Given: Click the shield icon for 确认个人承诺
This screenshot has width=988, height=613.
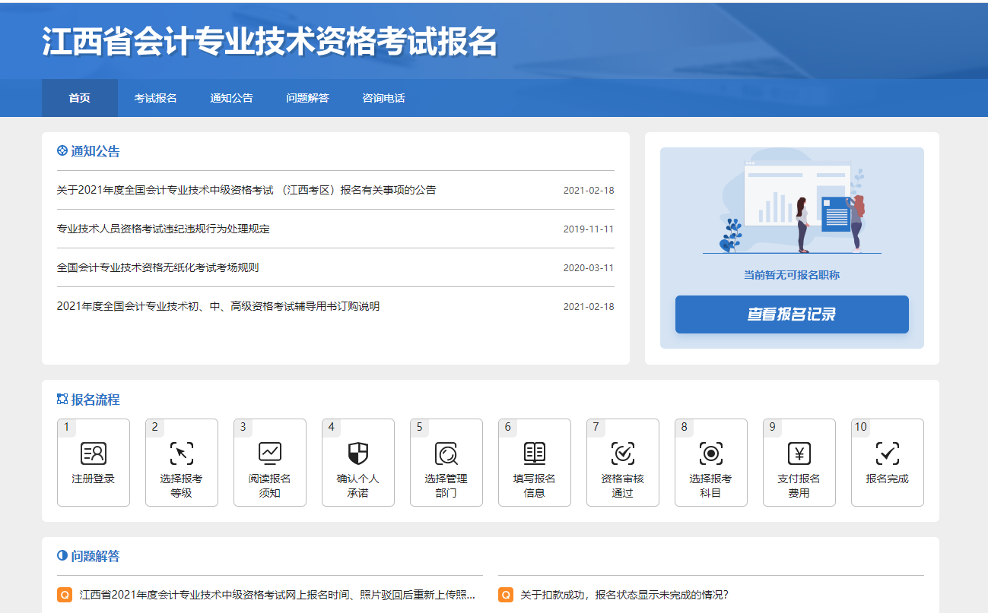Looking at the screenshot, I should (358, 452).
